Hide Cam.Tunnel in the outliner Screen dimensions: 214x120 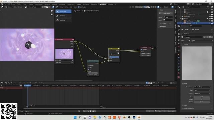(210, 21)
